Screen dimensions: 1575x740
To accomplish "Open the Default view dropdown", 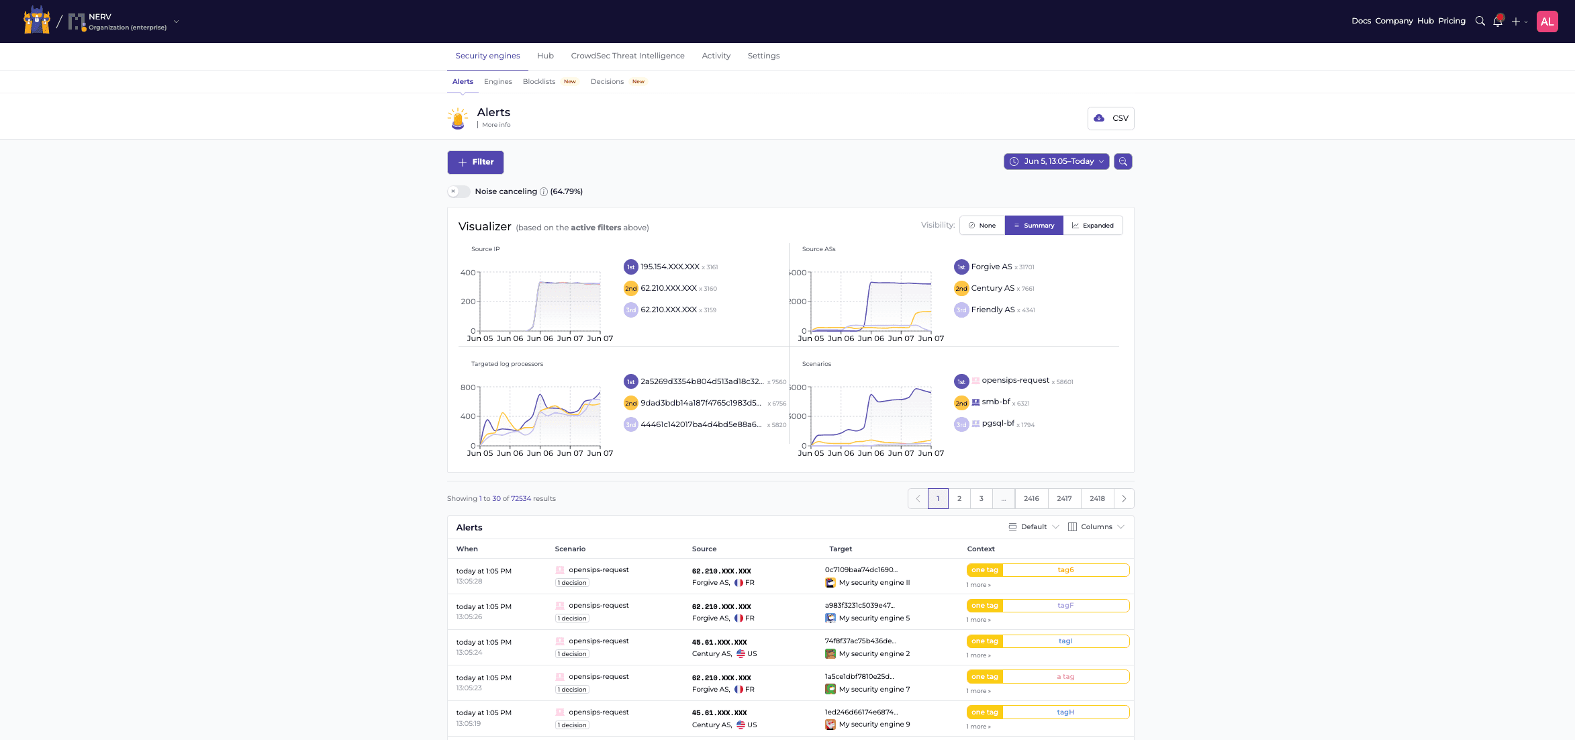I will (x=1033, y=527).
